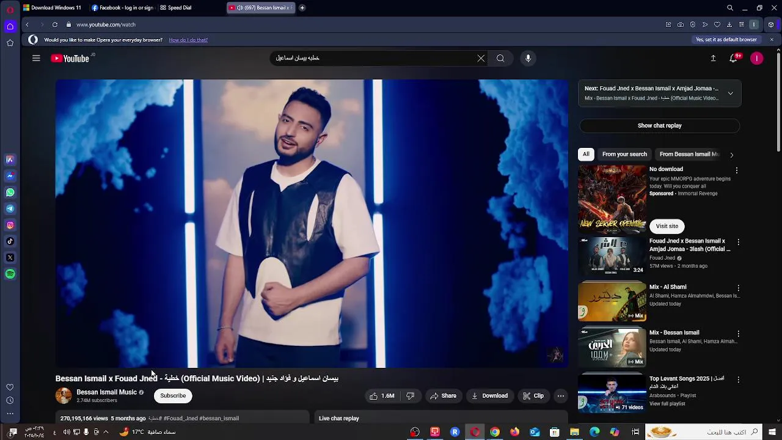The width and height of the screenshot is (782, 440).
Task: Download the video
Action: [x=490, y=396]
